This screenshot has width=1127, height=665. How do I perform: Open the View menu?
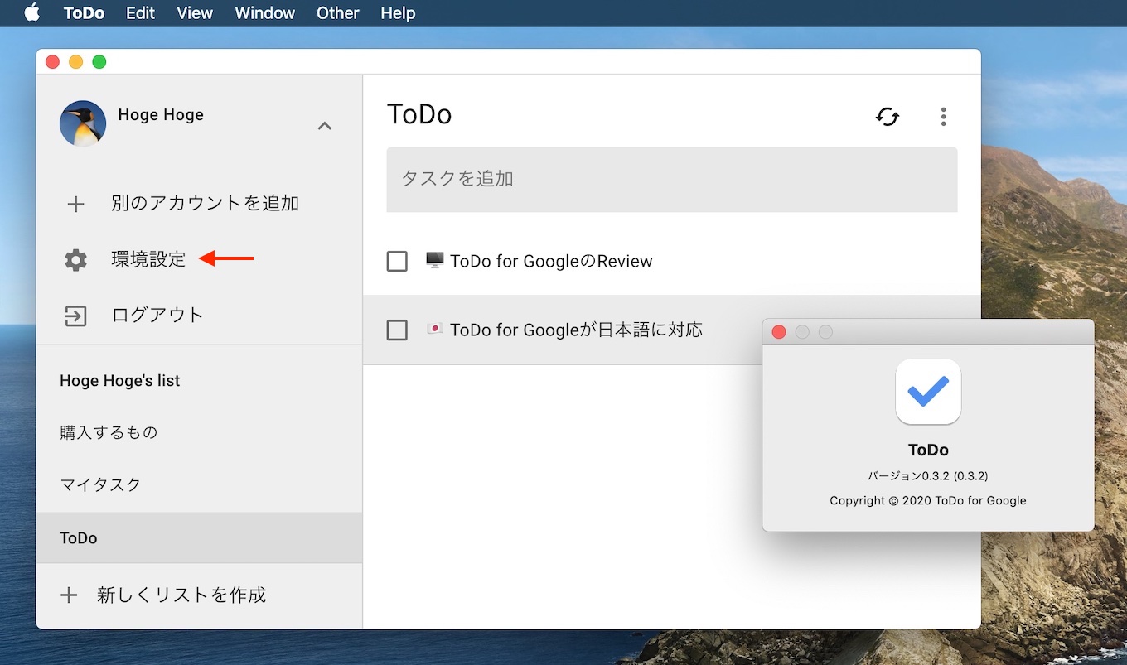[195, 13]
